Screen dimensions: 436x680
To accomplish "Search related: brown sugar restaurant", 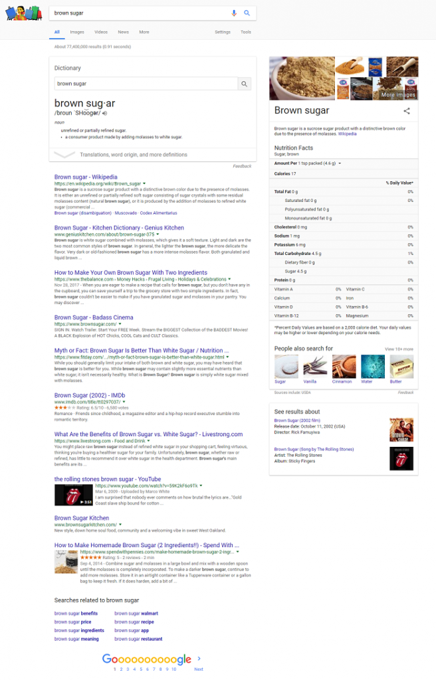I will [138, 639].
